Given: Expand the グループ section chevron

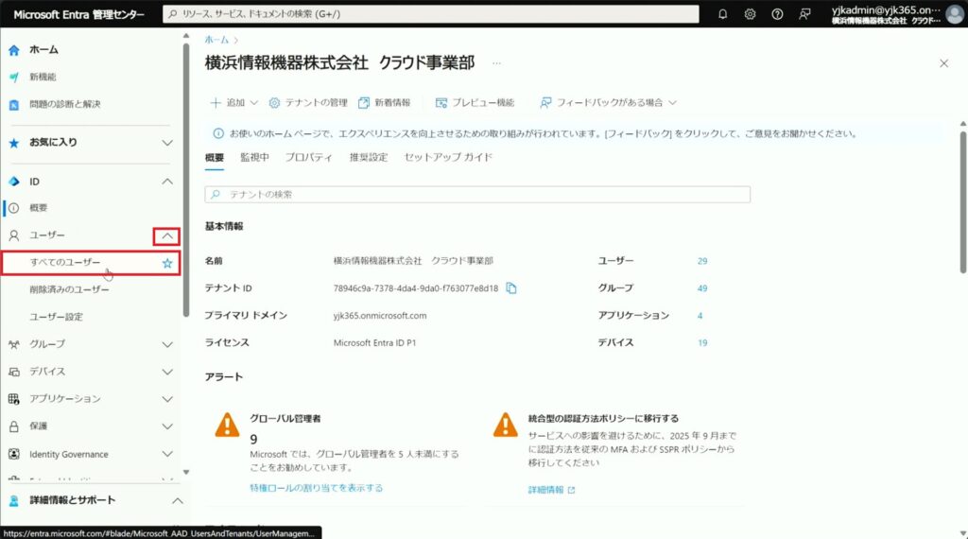Looking at the screenshot, I should pyautogui.click(x=167, y=344).
